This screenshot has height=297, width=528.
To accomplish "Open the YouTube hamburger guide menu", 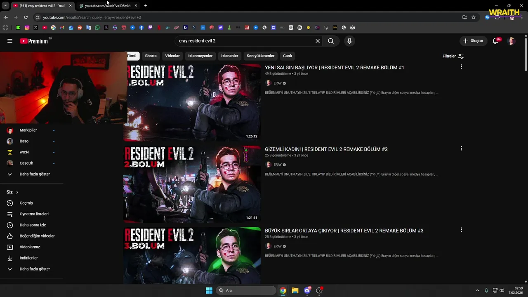I will point(10,41).
